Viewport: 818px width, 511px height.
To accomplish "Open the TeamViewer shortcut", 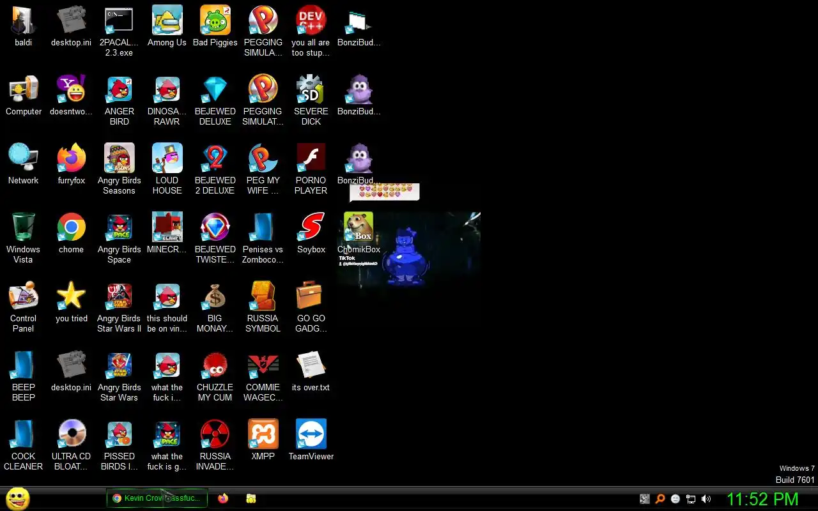I will tap(311, 434).
